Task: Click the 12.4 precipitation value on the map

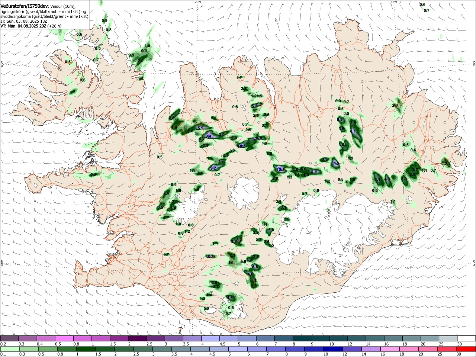Action: pos(281,170)
